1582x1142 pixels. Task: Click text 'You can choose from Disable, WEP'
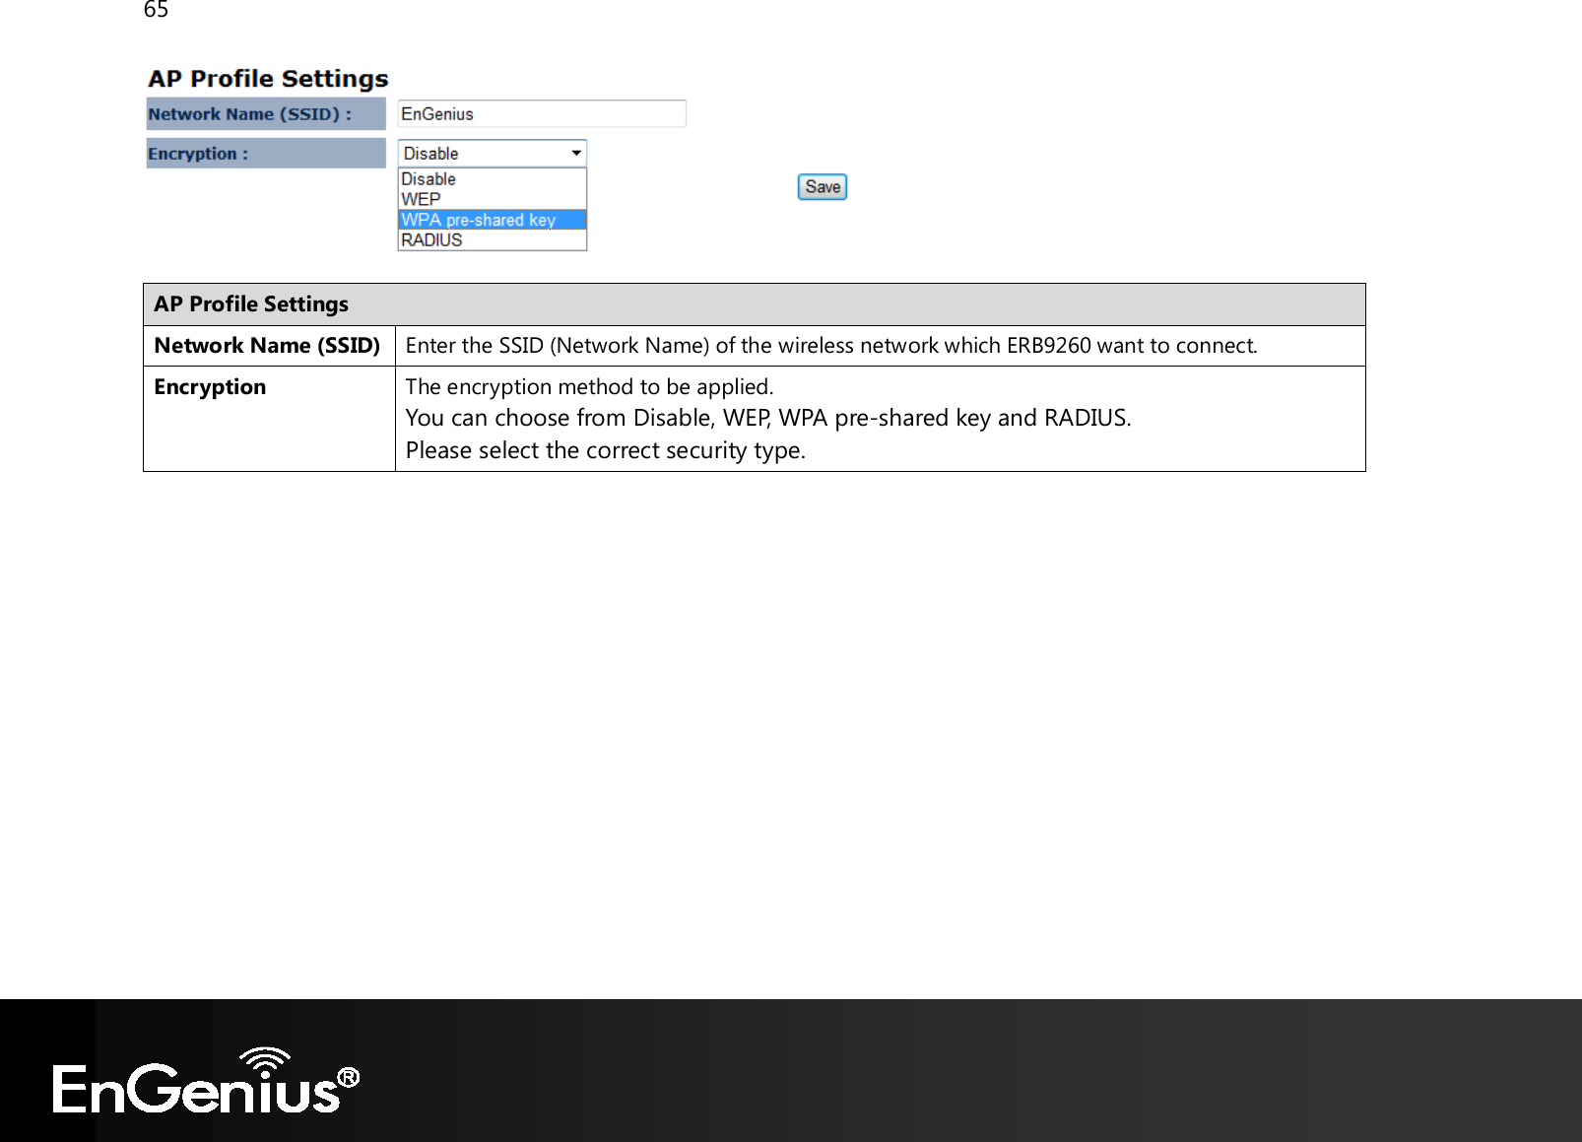(588, 418)
